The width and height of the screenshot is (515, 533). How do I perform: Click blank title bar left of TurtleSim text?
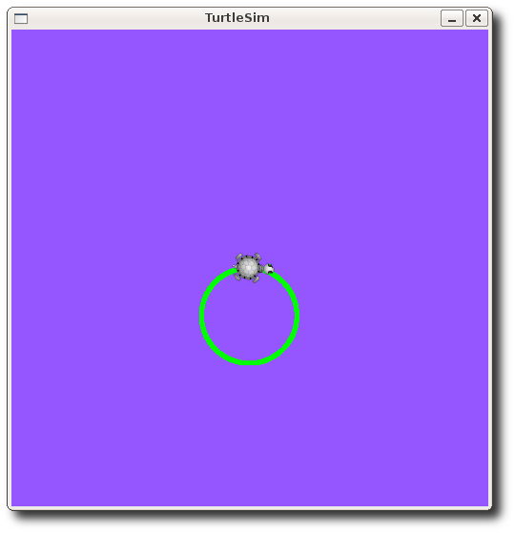[116, 18]
